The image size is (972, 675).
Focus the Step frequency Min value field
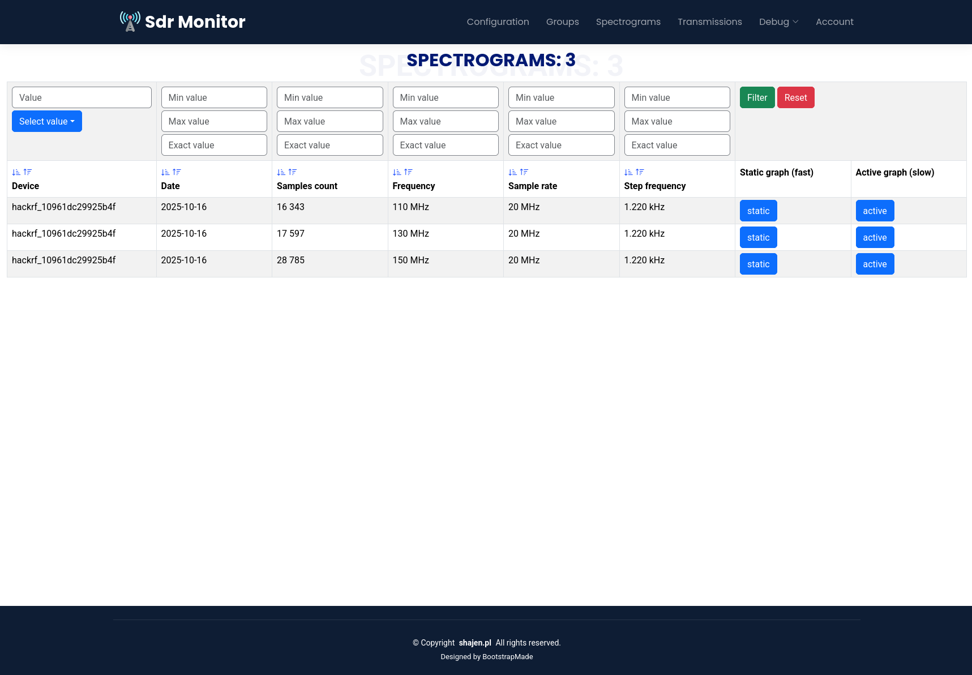click(677, 97)
